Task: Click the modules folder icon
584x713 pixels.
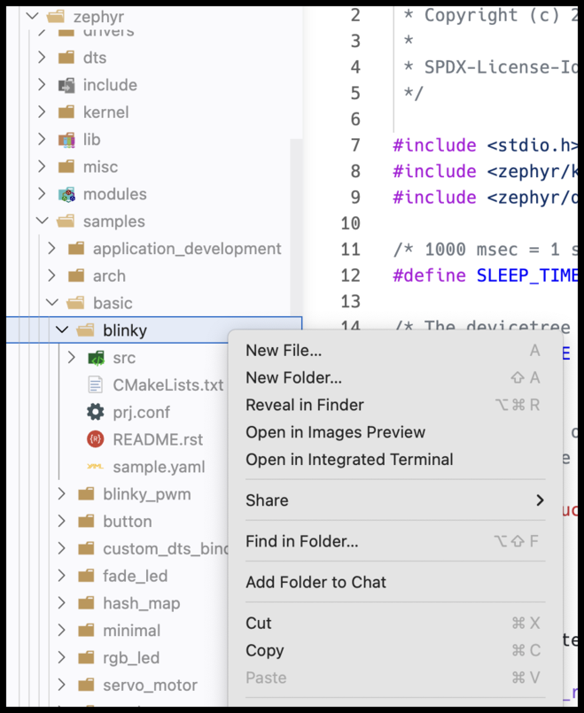Action: coord(66,194)
